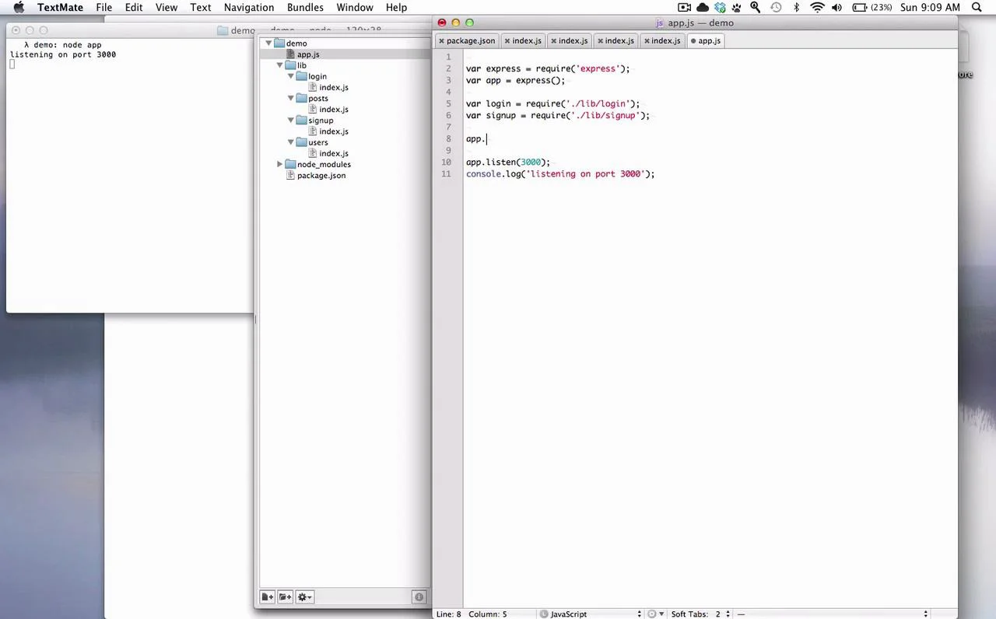Click the new folder icon in file browser
Image resolution: width=996 pixels, height=619 pixels.
285,597
